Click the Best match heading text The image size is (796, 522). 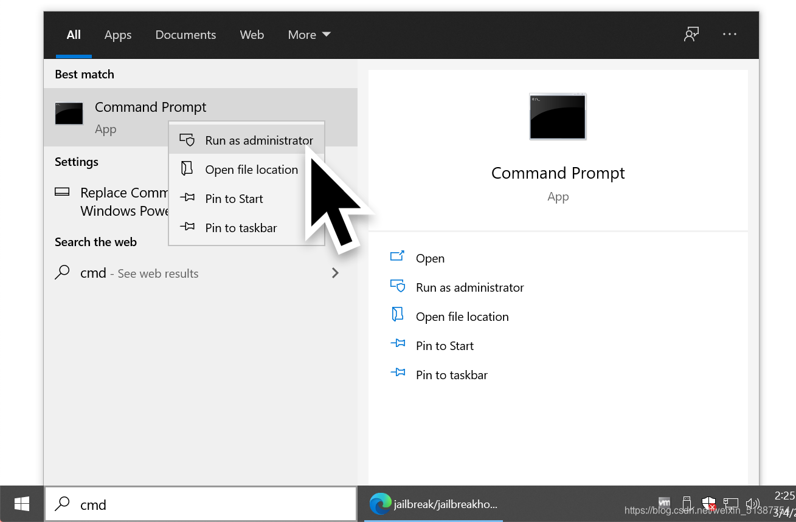[x=85, y=74]
